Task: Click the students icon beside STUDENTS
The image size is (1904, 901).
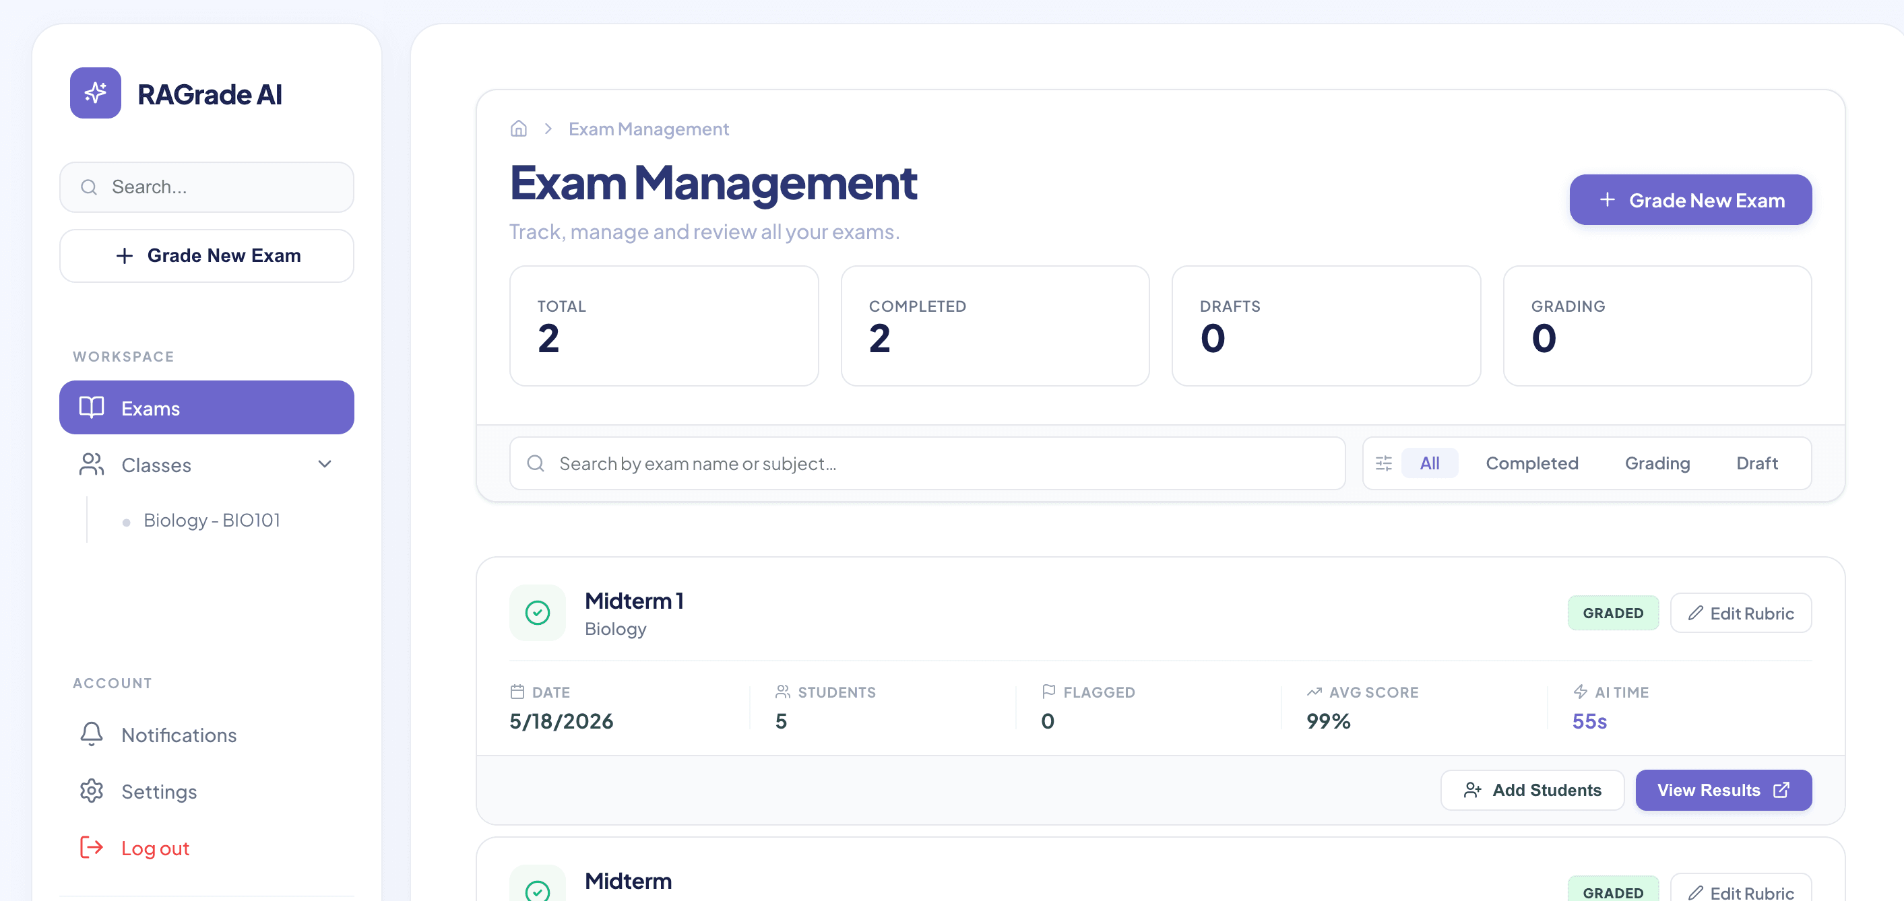Action: (783, 692)
